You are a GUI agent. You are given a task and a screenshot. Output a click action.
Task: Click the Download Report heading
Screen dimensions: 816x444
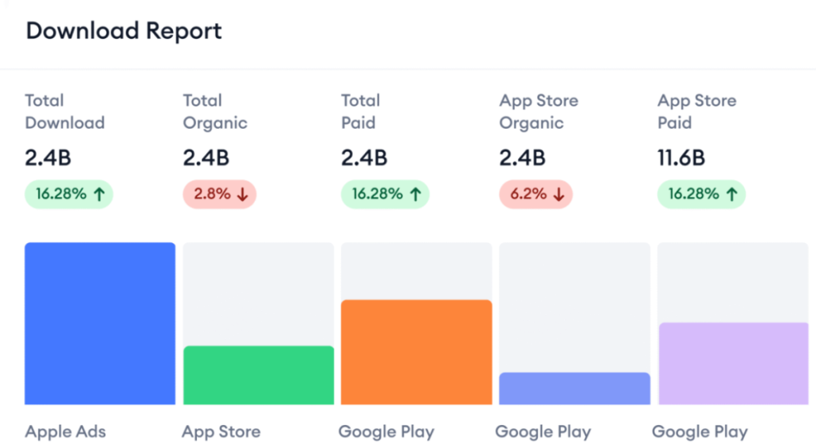(x=124, y=31)
